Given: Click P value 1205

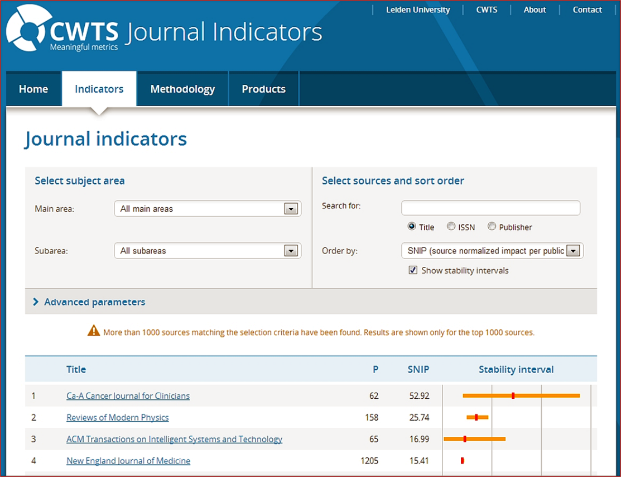Looking at the screenshot, I should click(x=369, y=461).
